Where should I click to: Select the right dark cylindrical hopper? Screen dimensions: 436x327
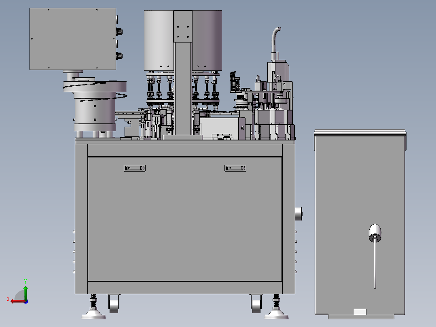tap(207, 40)
